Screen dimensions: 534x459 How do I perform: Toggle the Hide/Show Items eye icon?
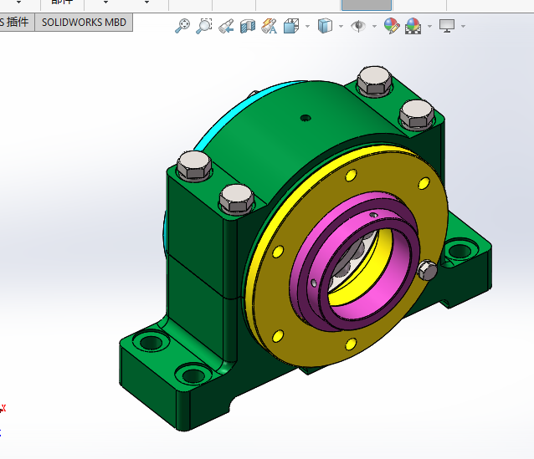tap(358, 26)
